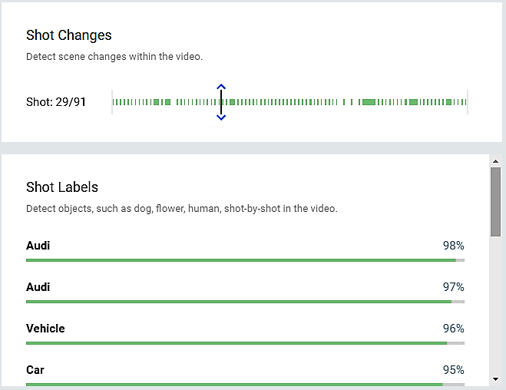Select the first Audi label name
506x390 pixels.
point(38,246)
